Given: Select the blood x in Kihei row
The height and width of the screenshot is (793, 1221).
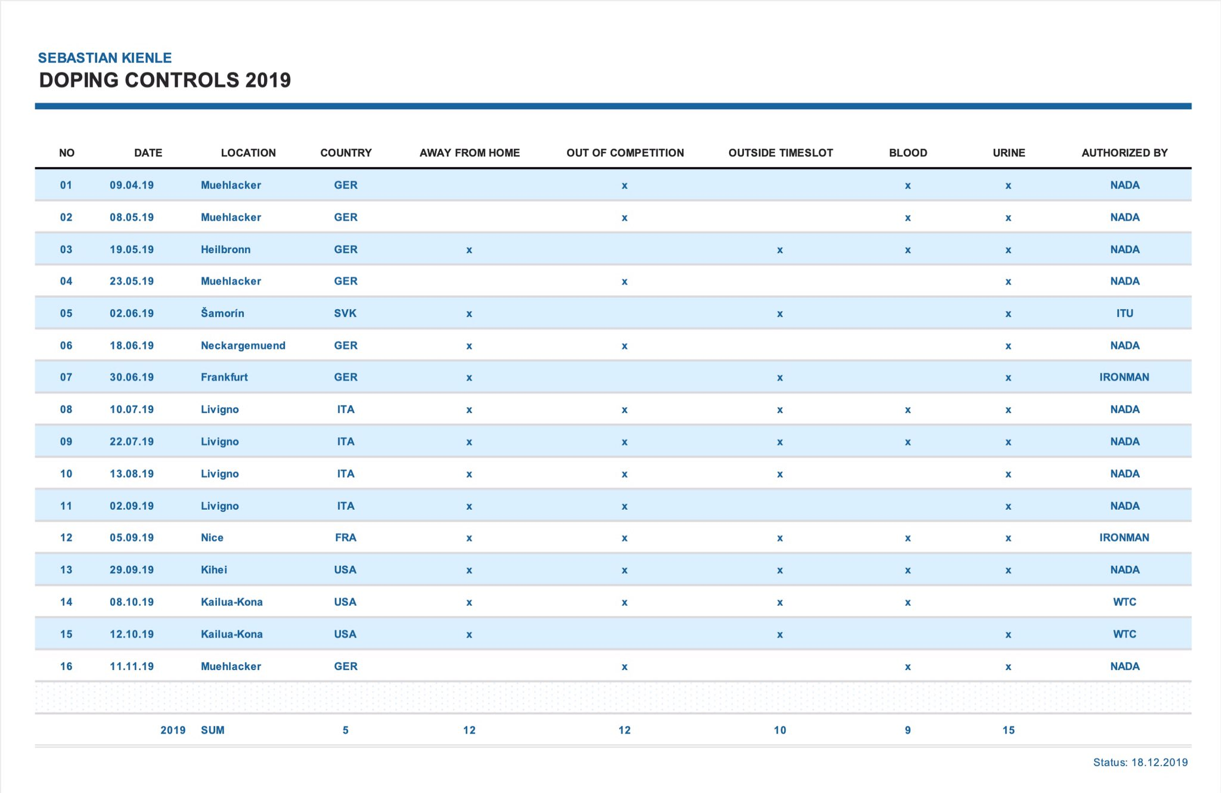Looking at the screenshot, I should (907, 570).
